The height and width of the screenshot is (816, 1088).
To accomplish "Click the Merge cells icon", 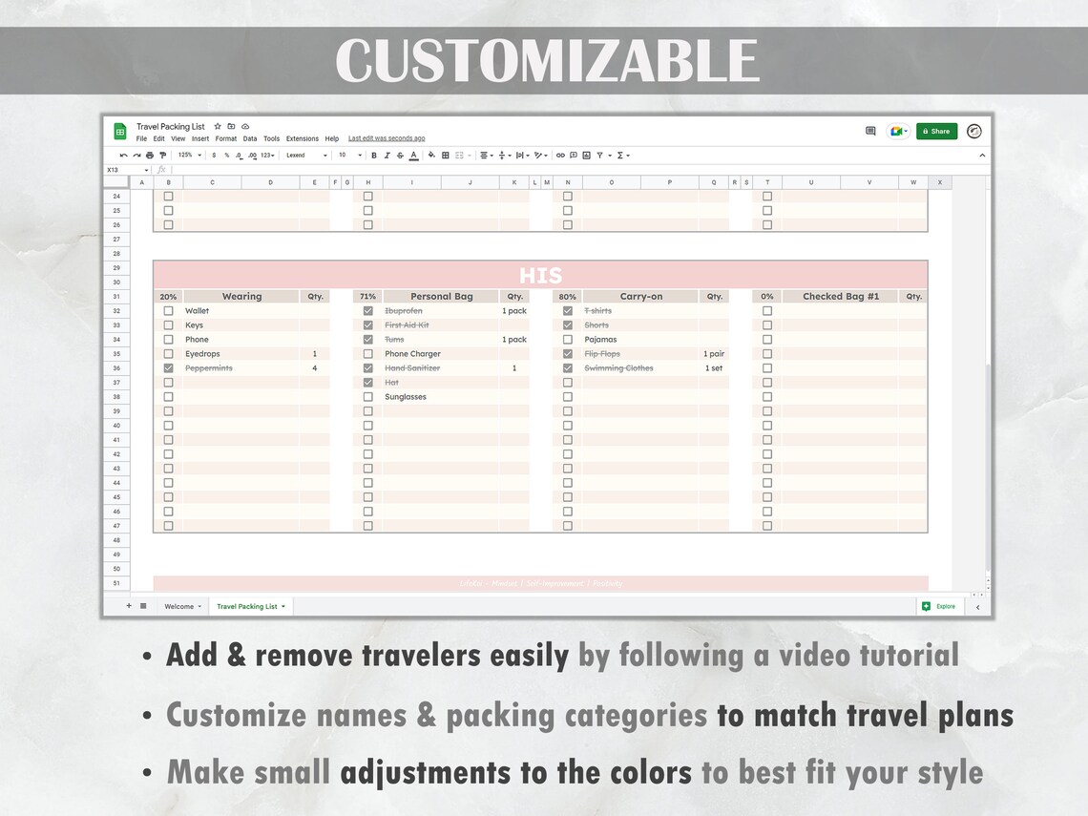I will tap(461, 155).
